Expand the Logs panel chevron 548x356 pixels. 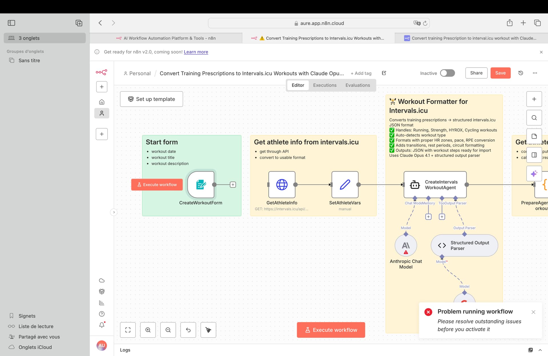click(x=540, y=350)
